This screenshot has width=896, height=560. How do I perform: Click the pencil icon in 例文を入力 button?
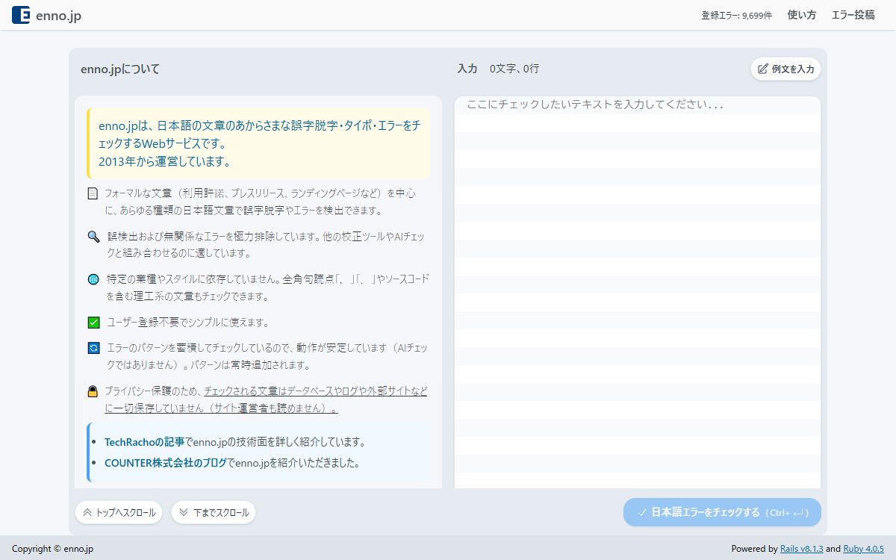[763, 69]
